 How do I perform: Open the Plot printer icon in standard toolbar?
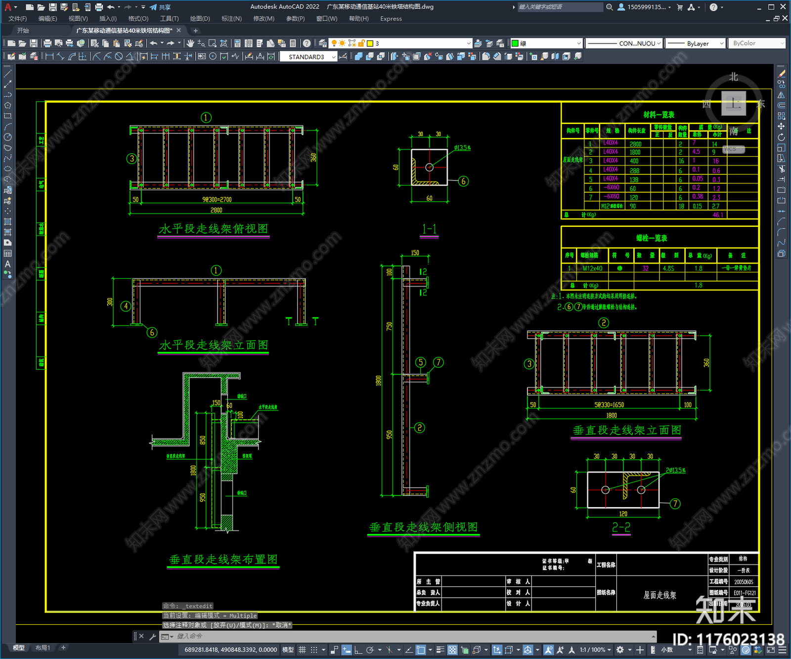coord(47,44)
